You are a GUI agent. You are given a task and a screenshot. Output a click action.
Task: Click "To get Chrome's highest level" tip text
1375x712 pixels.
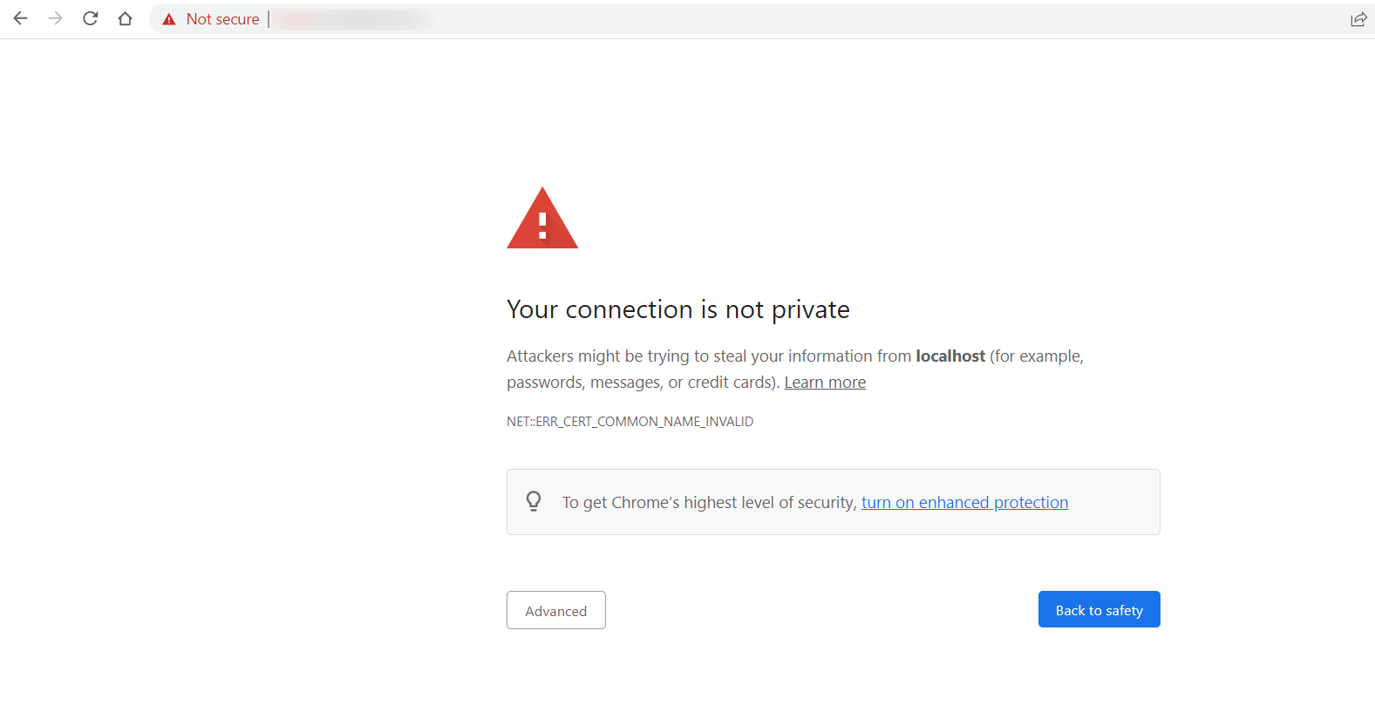click(710, 503)
